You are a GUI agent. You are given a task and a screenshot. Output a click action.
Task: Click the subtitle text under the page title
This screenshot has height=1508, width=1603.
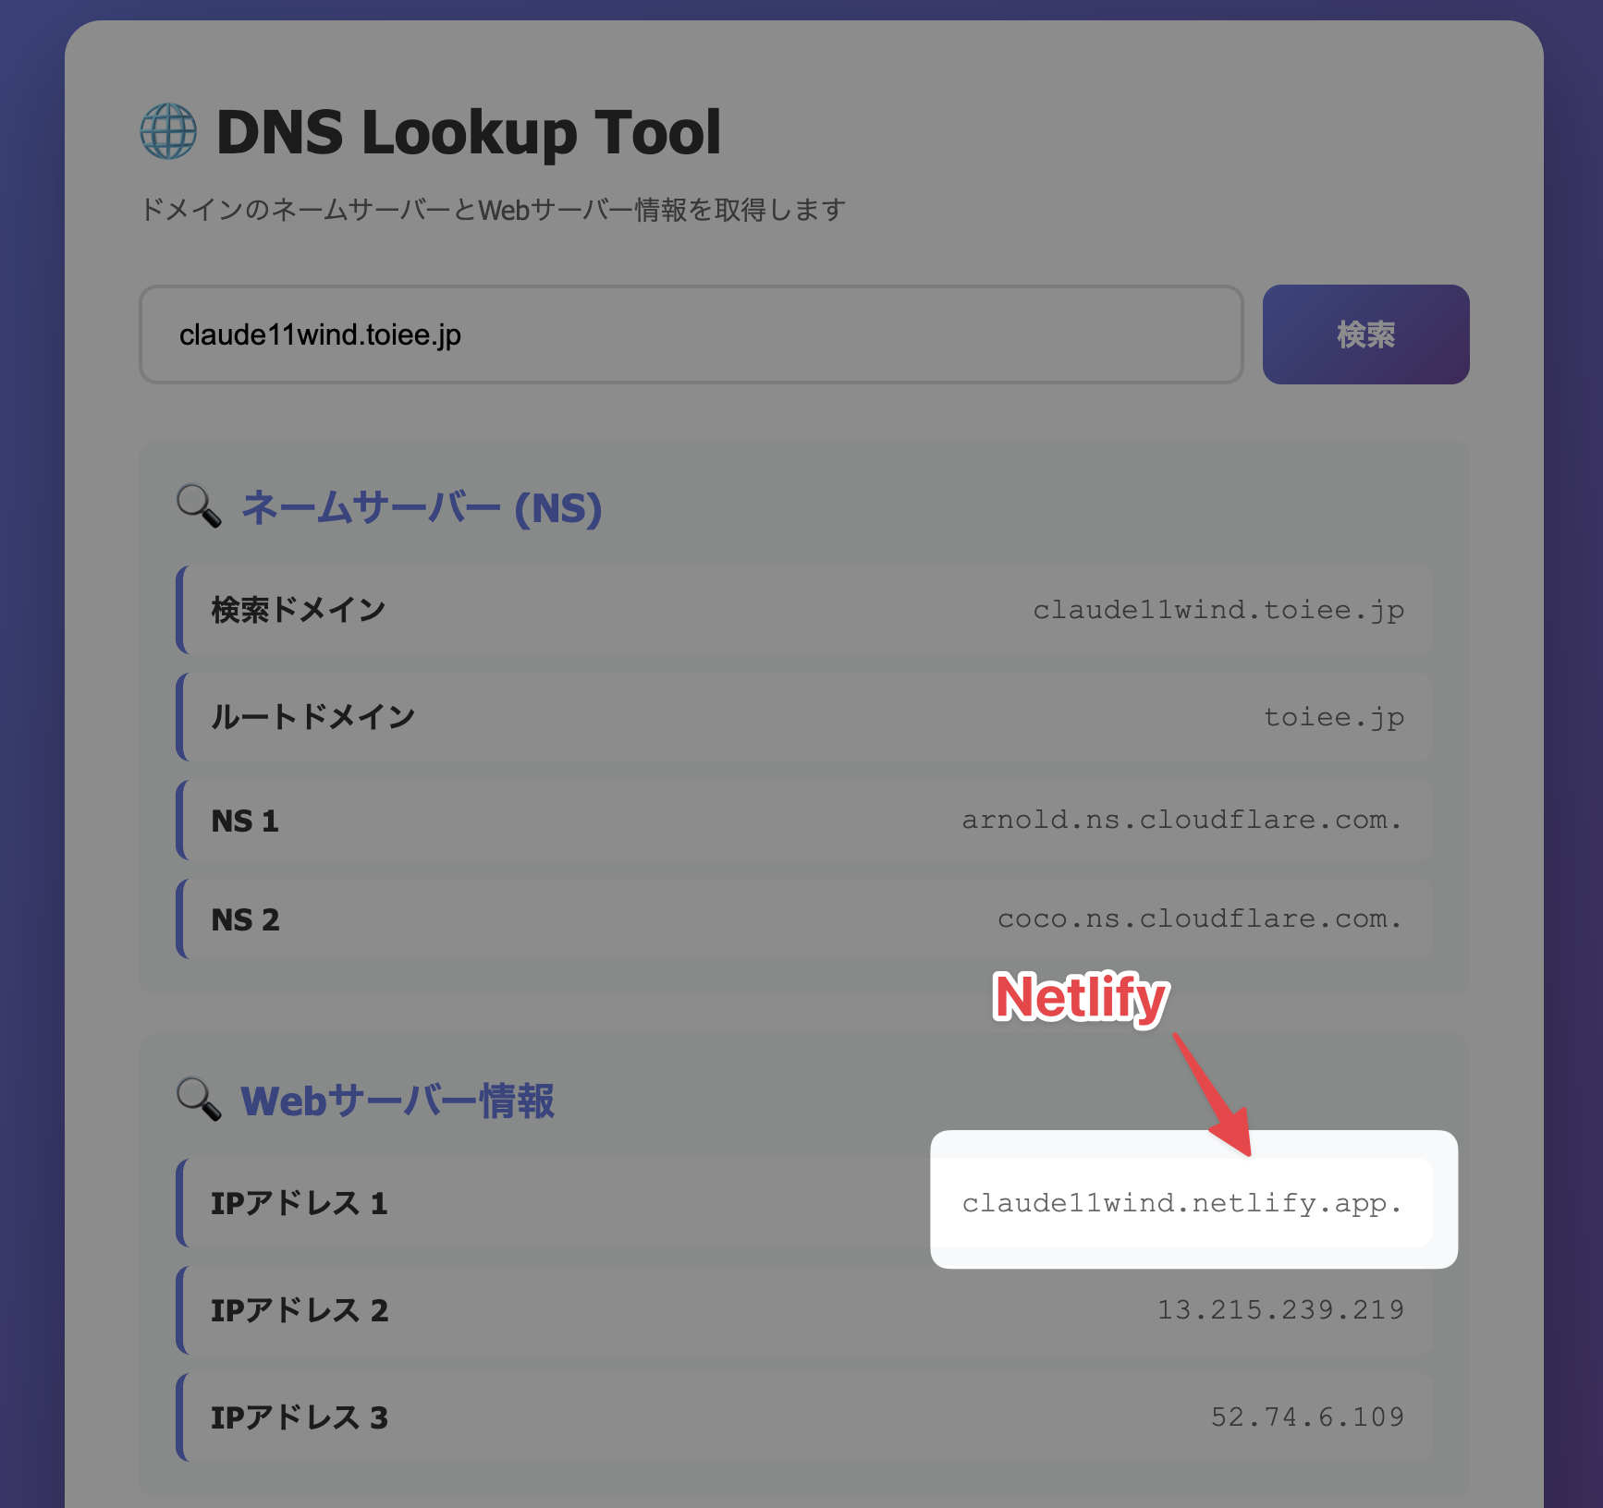tap(495, 209)
